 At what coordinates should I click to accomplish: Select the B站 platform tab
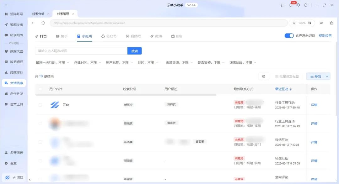click(x=176, y=36)
